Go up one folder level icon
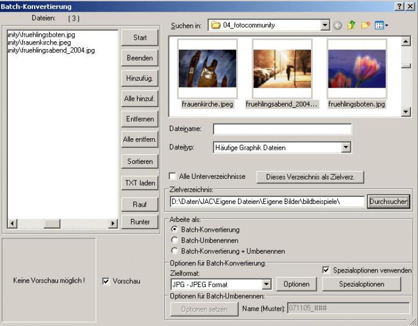 coord(352,25)
